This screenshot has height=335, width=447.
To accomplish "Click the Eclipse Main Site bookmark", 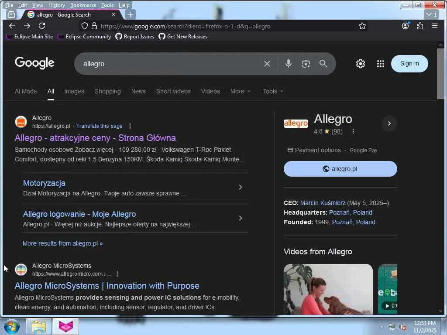I will [30, 37].
